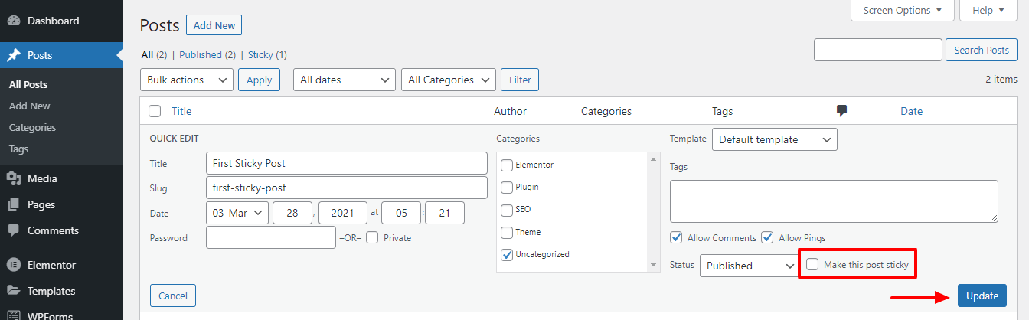The width and height of the screenshot is (1029, 320).
Task: Open the All dates dropdown
Action: point(345,80)
